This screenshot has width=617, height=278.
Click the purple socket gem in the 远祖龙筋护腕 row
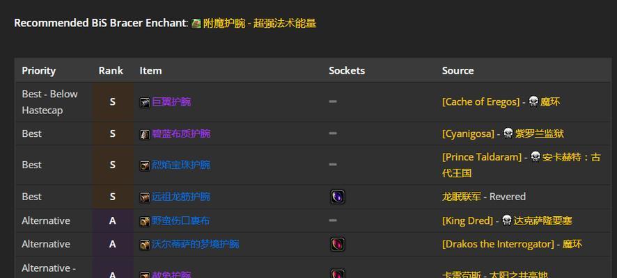click(338, 197)
